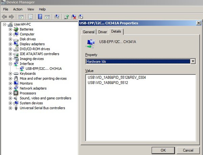Select IDE ATA/ATAPI controllers label
The height and width of the screenshot is (155, 203).
coord(40,54)
